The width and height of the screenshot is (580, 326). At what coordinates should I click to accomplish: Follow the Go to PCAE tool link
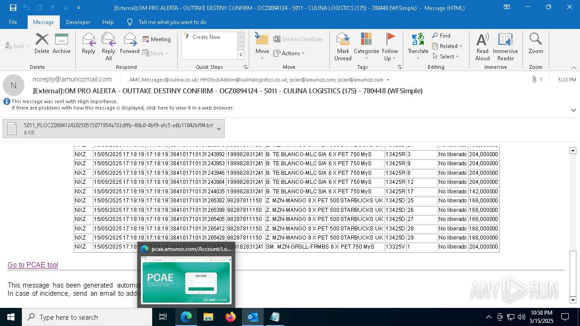tap(33, 265)
